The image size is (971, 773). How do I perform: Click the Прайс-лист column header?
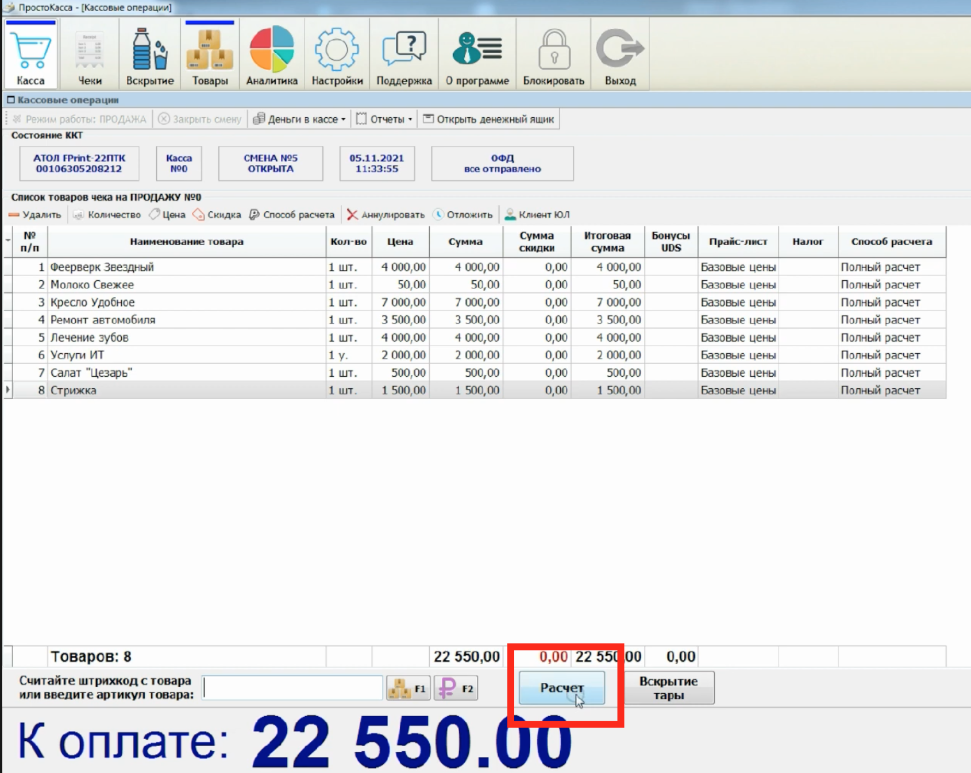(738, 242)
